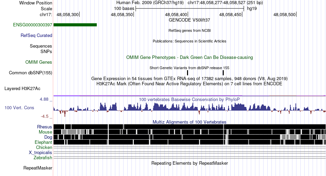Image resolution: width=326 pixels, height=176 pixels.
Task: Click the -4.5 conservation axis value
Action: (45, 116)
